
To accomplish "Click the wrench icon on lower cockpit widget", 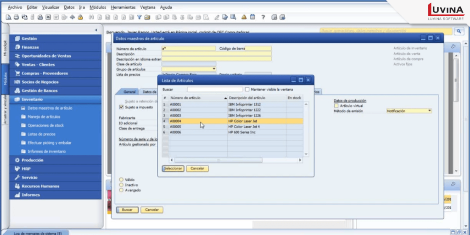I will [453, 184].
